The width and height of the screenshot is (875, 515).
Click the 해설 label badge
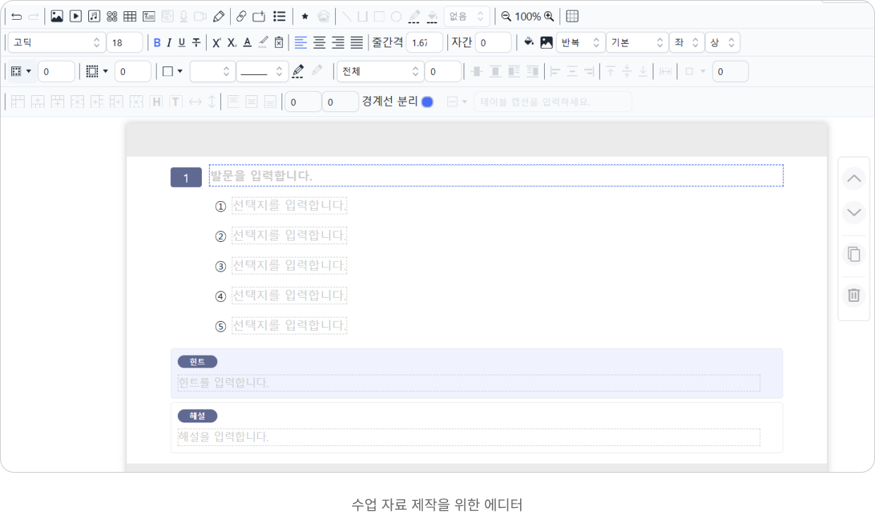198,416
